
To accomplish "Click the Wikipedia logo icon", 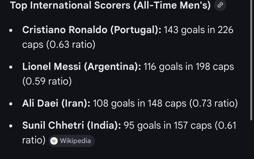I will click(x=54, y=141).
